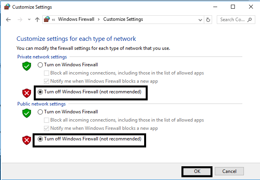Click the green shield under Public network
The image size is (260, 180).
pyautogui.click(x=27, y=113)
